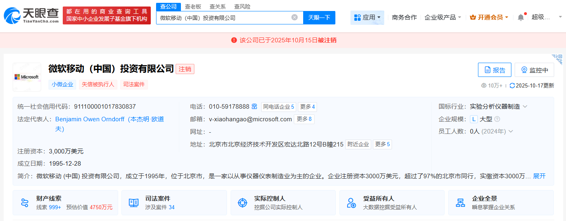
Task: Click the 小微企业 tag
Action: click(x=62, y=84)
